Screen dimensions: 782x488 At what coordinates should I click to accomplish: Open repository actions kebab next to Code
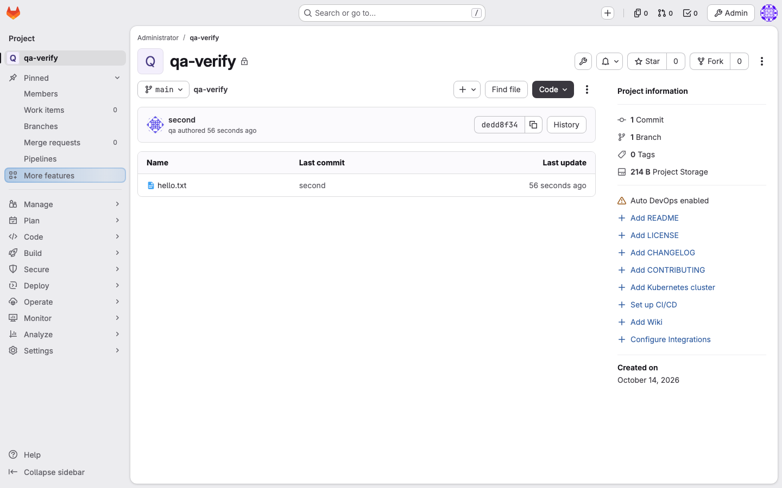point(587,89)
